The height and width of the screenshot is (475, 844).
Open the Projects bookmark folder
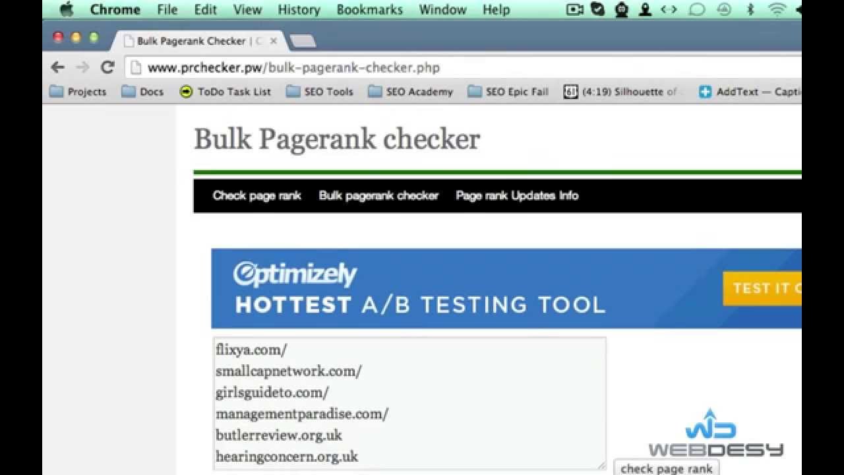point(78,92)
